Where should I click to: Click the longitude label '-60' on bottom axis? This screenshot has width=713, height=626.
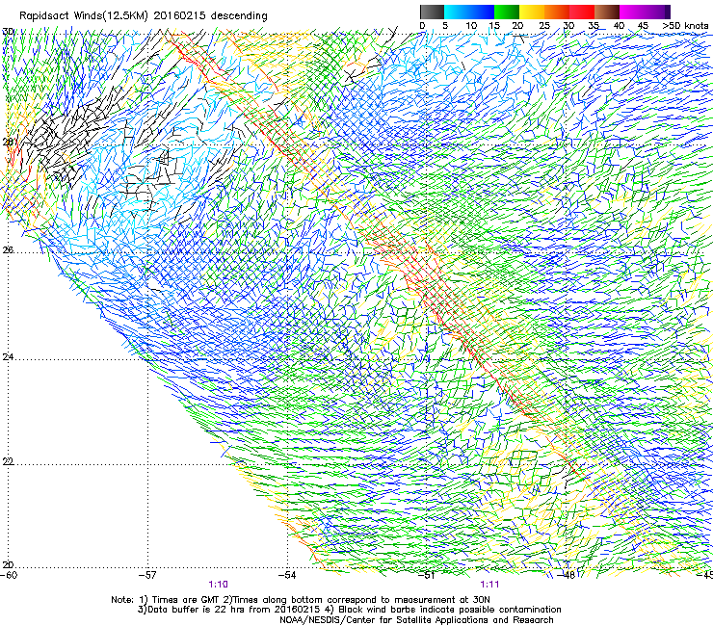(9, 575)
